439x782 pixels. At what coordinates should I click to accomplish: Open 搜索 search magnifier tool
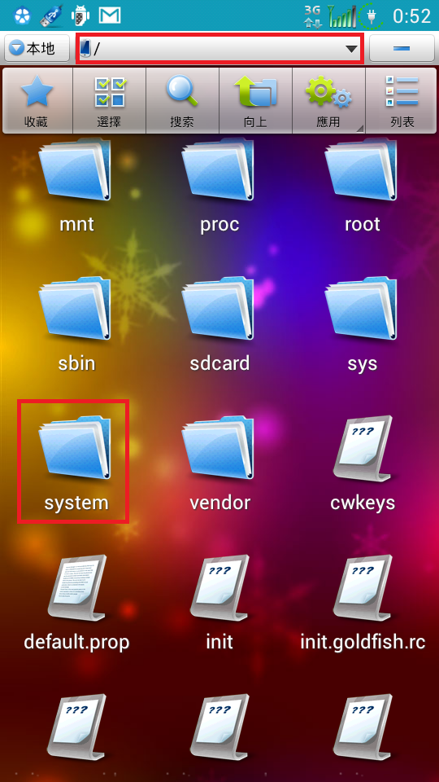point(182,101)
